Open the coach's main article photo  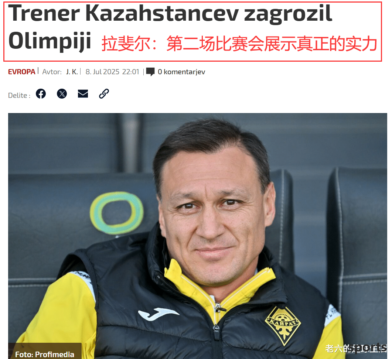click(x=198, y=236)
